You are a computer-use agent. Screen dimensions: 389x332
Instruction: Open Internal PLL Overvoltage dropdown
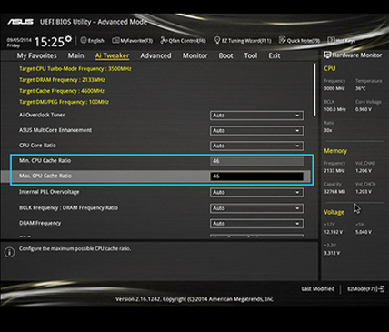click(x=256, y=192)
